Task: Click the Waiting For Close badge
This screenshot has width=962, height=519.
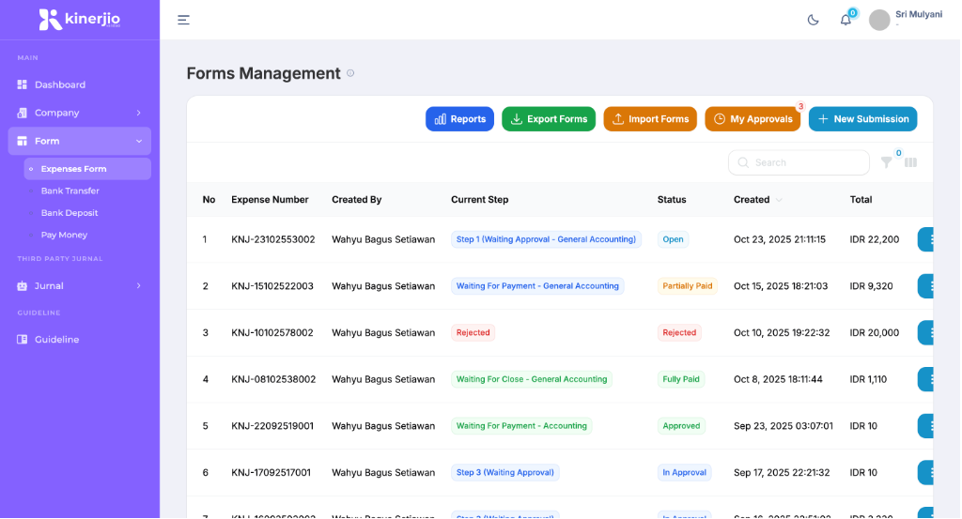Action: [532, 378]
